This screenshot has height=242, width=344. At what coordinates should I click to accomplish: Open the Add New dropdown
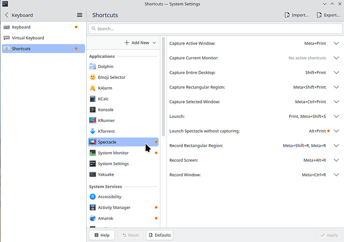[140, 43]
